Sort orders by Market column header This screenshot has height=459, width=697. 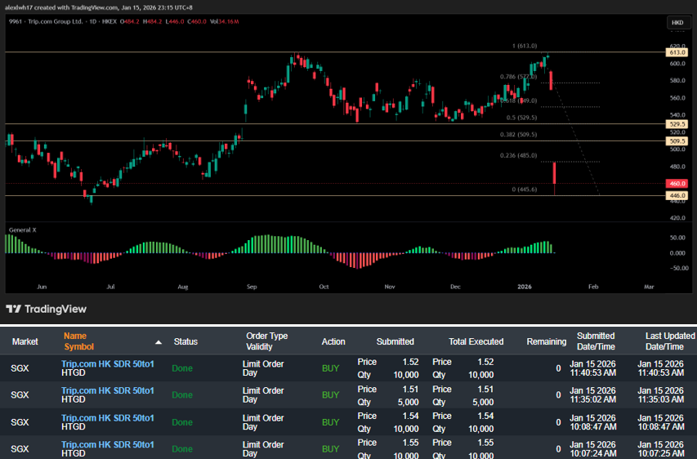25,341
